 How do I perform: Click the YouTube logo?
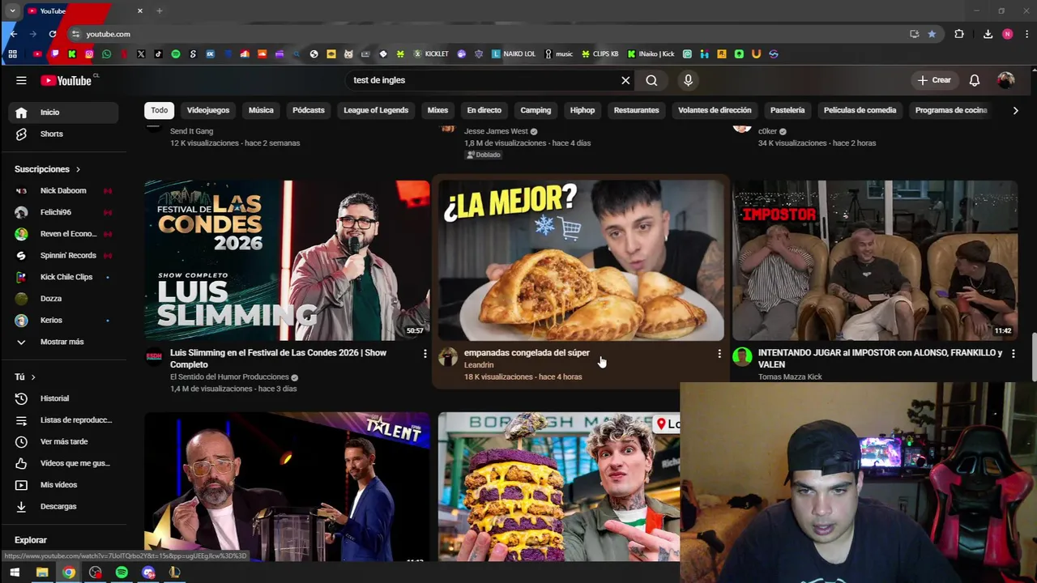68,80
